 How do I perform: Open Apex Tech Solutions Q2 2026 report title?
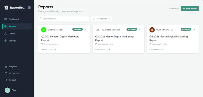click(114, 38)
